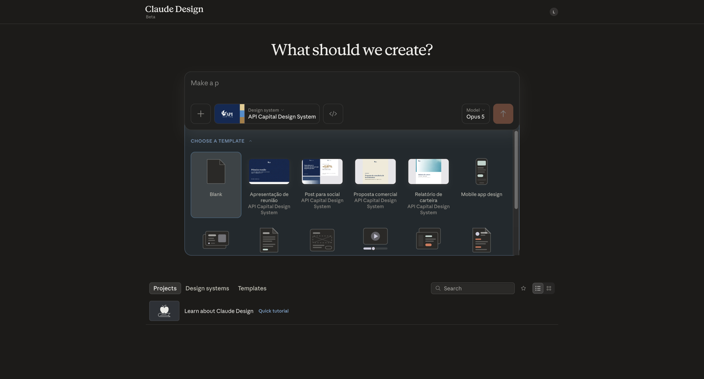Open the Learn about Claude Design project
Viewport: 704px width, 379px height.
(x=219, y=311)
